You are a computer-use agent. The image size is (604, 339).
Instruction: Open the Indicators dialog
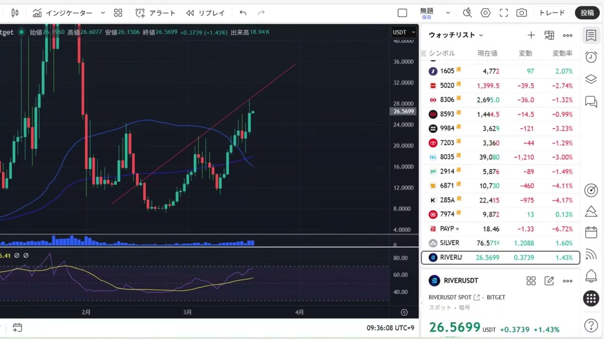click(62, 13)
